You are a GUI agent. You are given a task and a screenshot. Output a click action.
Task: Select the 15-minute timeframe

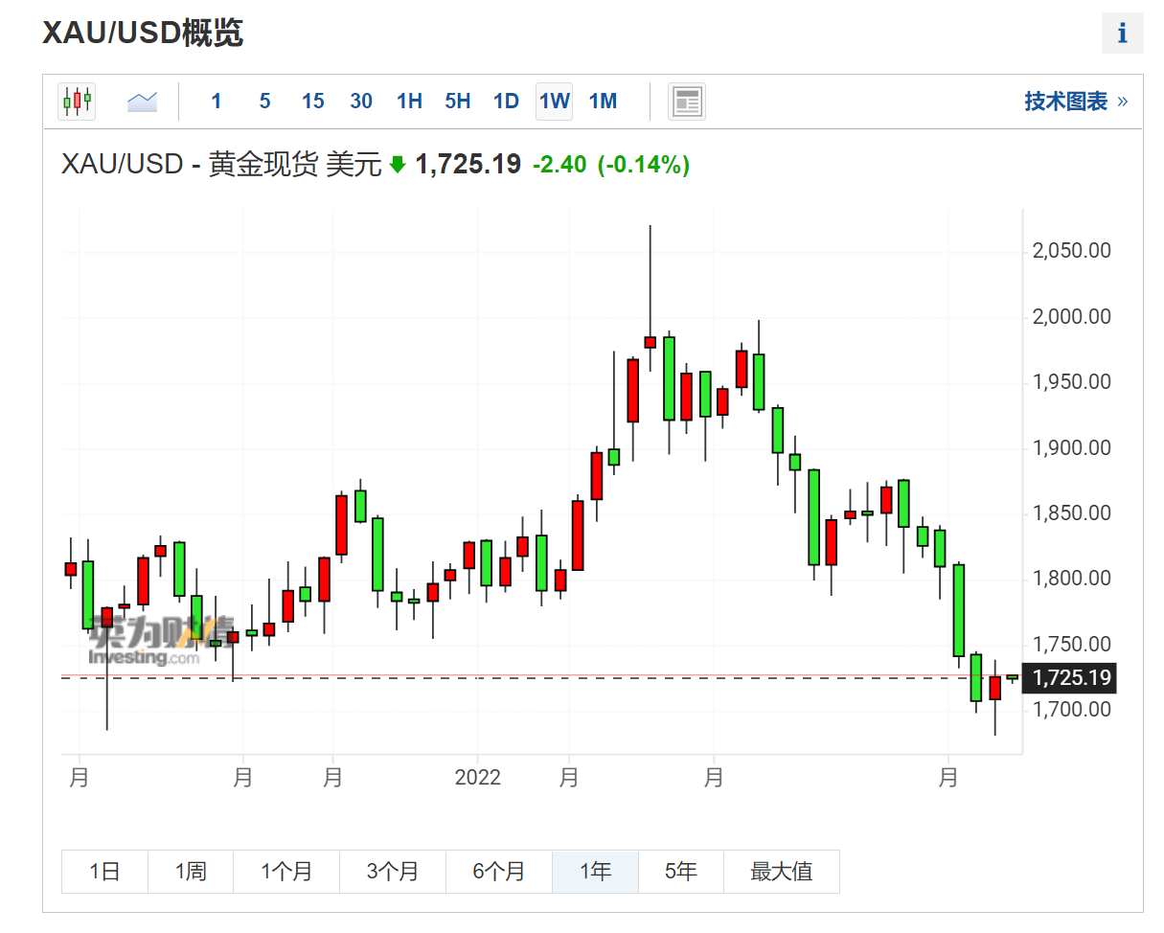click(312, 101)
